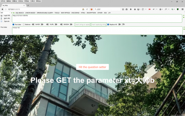Open the downloads arrow icon
The width and height of the screenshot is (185, 116).
131,9
